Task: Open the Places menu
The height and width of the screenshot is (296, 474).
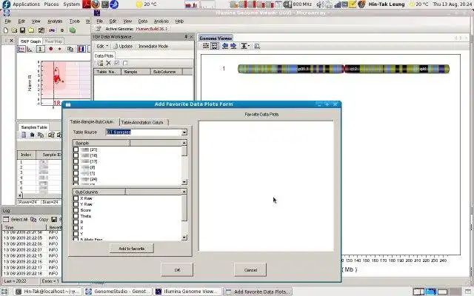Action: [51, 4]
